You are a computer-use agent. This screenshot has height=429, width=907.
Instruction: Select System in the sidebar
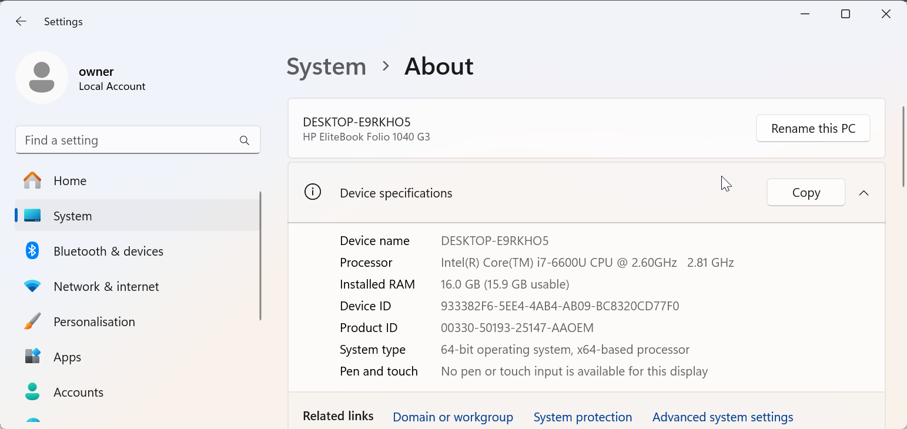[x=72, y=216]
